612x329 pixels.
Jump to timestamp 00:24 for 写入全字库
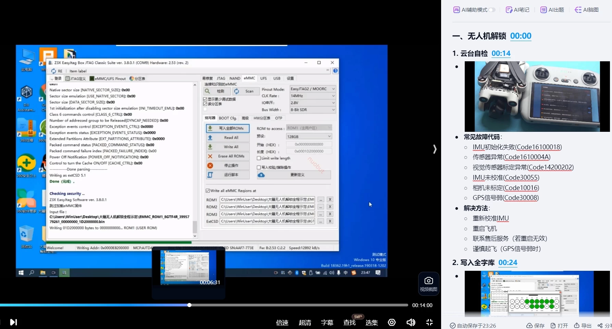point(508,263)
